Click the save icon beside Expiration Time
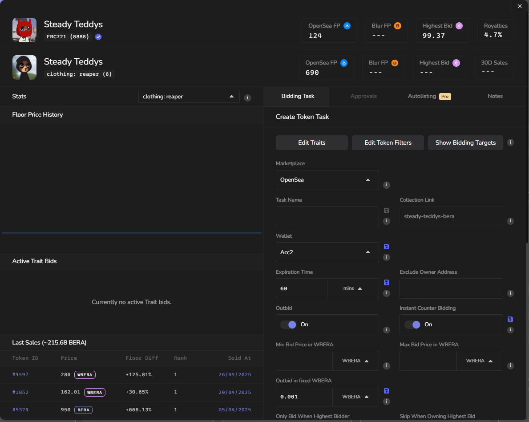The height and width of the screenshot is (422, 529). [386, 283]
